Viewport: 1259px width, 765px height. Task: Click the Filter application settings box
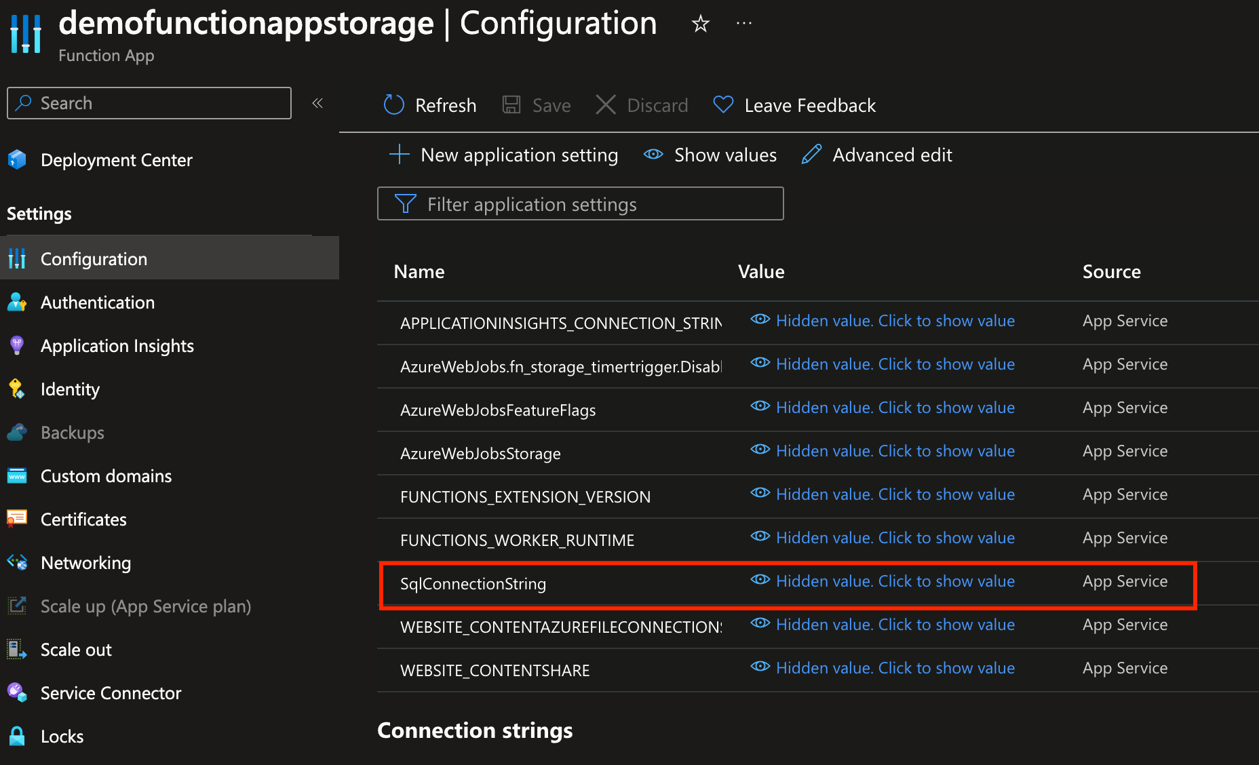coord(581,203)
